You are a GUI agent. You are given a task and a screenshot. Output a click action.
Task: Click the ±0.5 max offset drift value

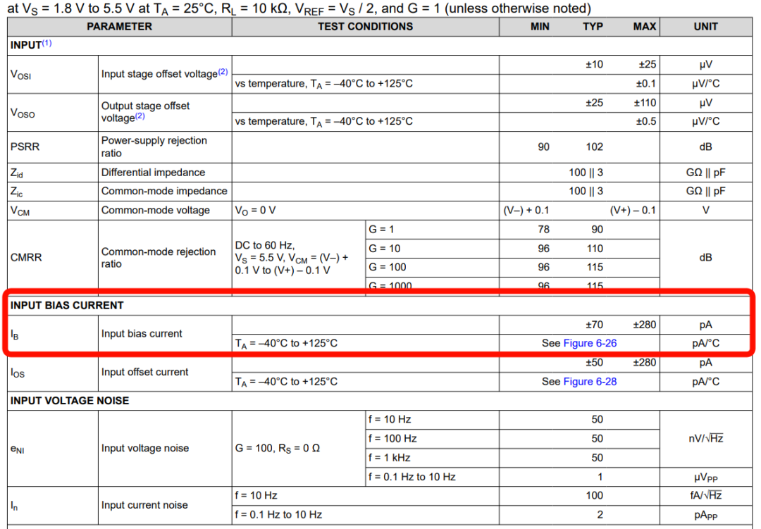click(x=646, y=121)
